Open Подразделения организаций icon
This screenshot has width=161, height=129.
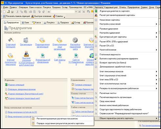42,40
